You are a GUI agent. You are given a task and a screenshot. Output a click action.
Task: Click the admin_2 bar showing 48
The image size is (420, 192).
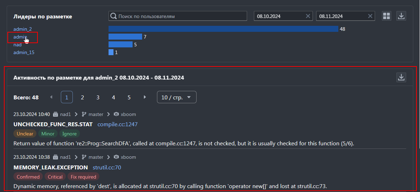223,29
